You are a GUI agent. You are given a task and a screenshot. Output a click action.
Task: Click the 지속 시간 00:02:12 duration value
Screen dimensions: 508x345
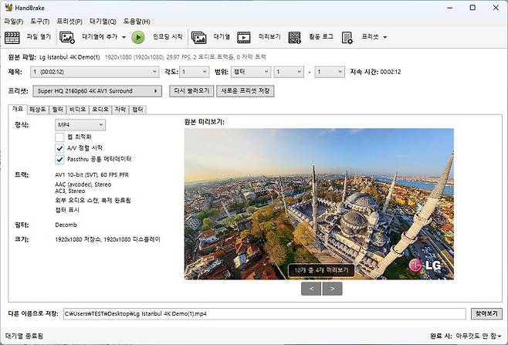[x=391, y=72]
